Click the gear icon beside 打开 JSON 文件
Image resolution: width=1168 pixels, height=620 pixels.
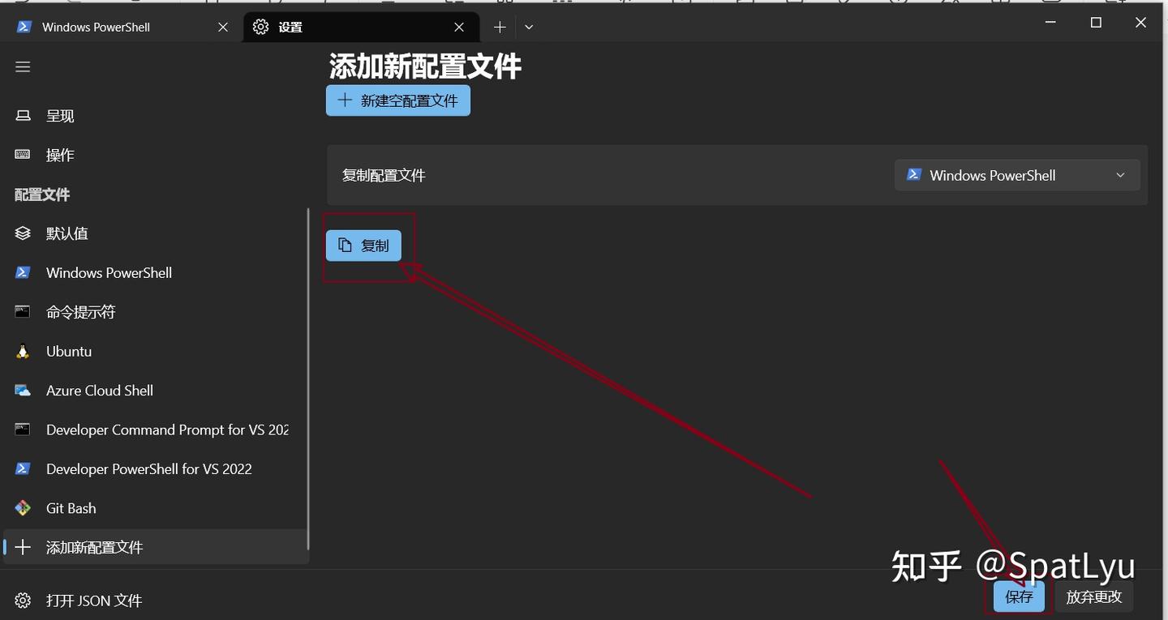click(22, 600)
